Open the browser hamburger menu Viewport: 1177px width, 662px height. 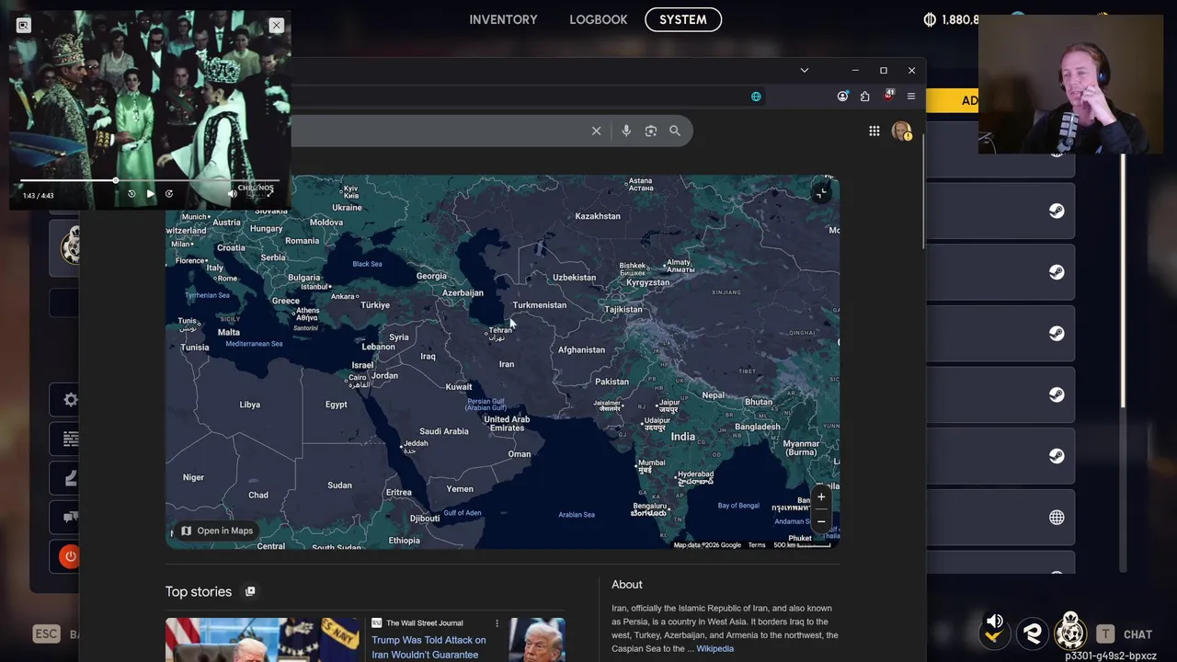[911, 97]
